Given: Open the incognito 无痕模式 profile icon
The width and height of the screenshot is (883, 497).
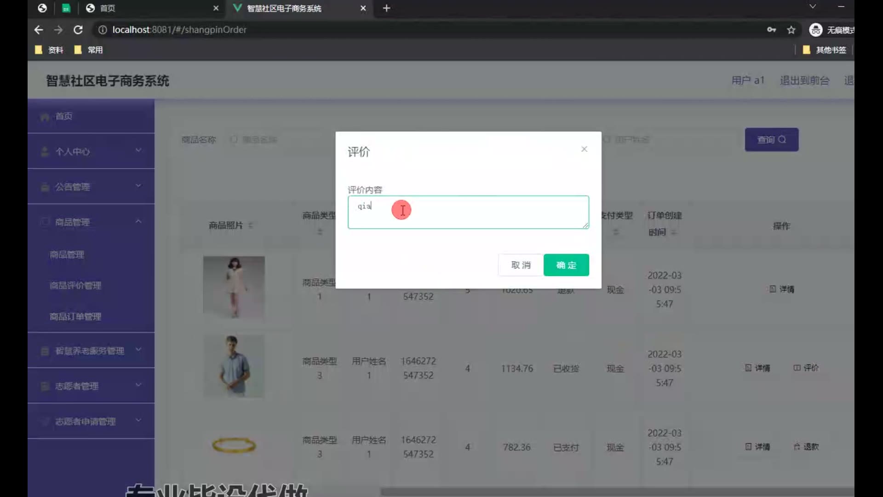Looking at the screenshot, I should (816, 30).
